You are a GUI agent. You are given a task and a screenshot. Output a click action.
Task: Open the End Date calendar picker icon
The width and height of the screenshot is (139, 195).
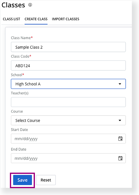pos(120,158)
